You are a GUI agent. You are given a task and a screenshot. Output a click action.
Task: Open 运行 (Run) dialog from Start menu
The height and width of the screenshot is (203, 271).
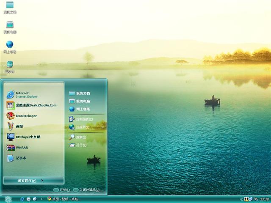(x=82, y=145)
